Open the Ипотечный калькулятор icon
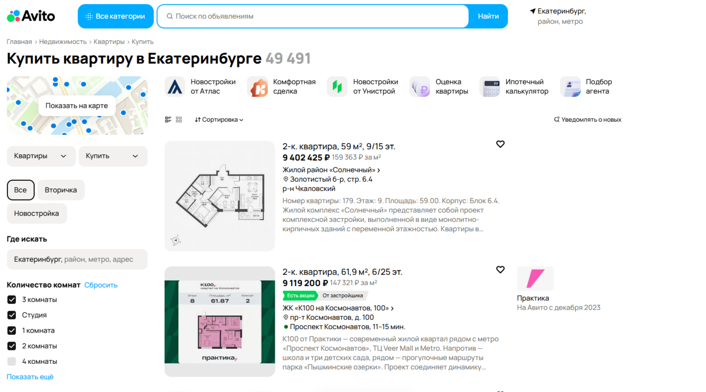The height and width of the screenshot is (392, 706). pos(490,87)
